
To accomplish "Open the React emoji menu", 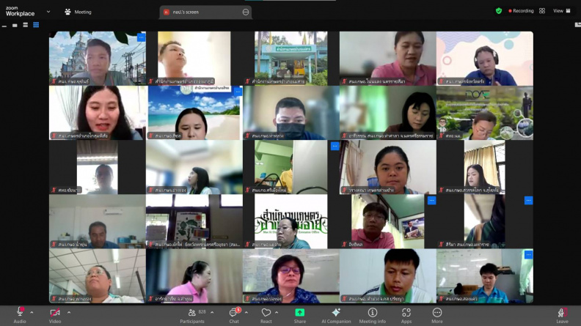I will click(x=266, y=316).
